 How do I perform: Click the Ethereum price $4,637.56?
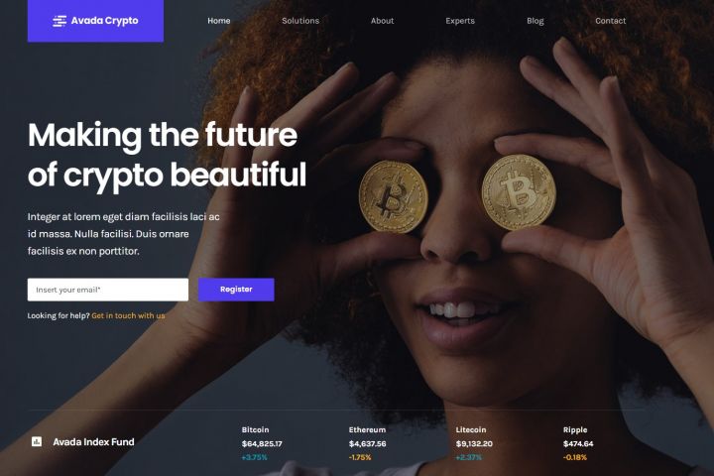tap(368, 443)
